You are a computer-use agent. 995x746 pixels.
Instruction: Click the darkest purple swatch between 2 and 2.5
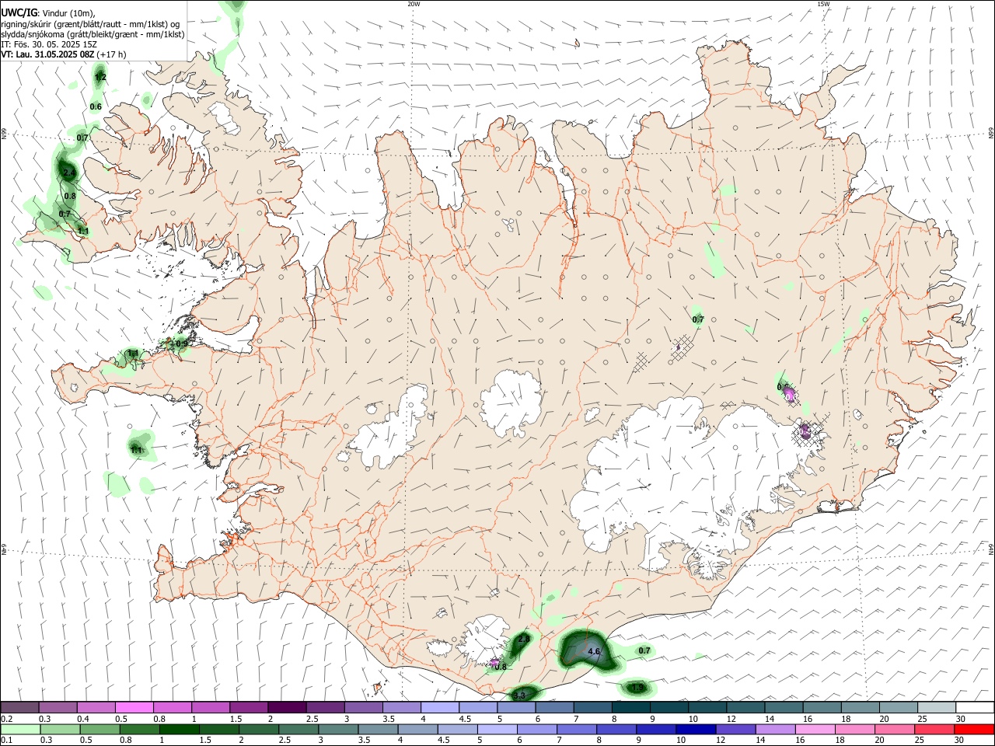point(287,707)
